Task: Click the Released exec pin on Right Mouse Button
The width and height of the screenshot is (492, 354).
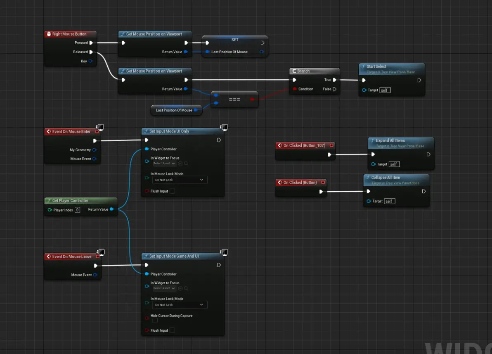Action: point(91,52)
